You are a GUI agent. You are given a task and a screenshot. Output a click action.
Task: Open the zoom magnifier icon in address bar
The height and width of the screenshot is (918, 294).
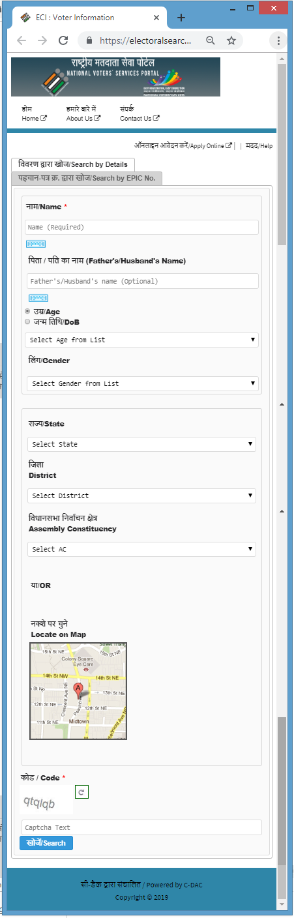coord(211,40)
